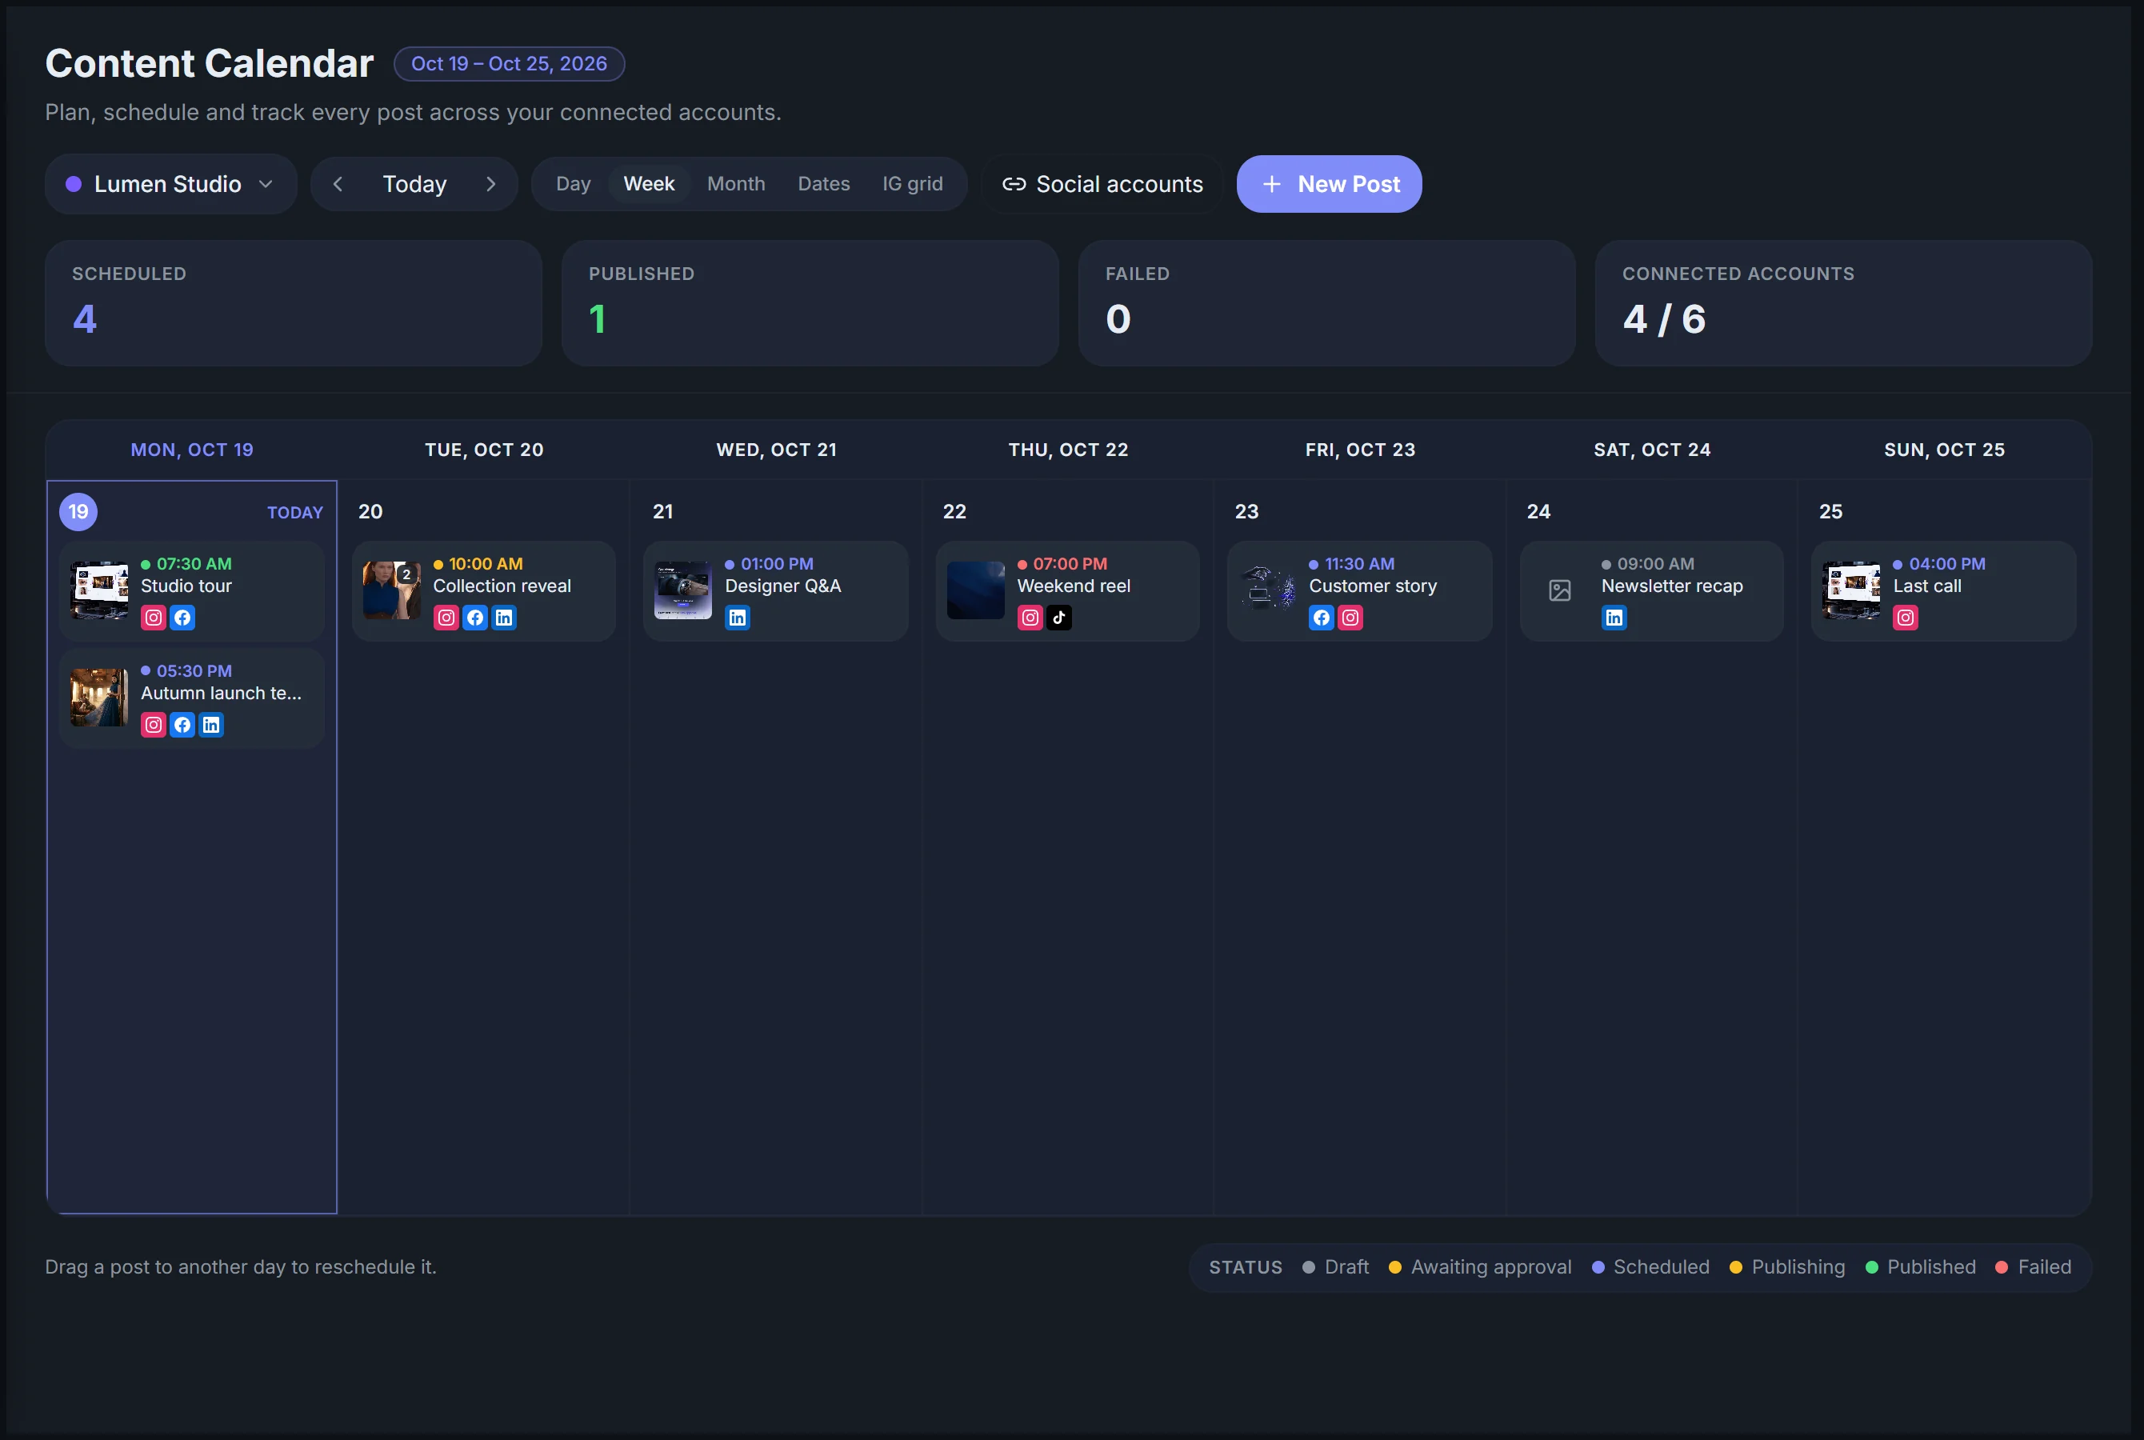Go to previous week with left chevron

tap(338, 185)
